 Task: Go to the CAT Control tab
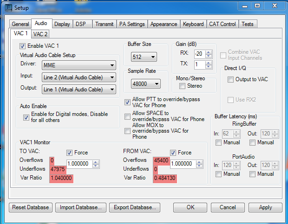coord(223,24)
